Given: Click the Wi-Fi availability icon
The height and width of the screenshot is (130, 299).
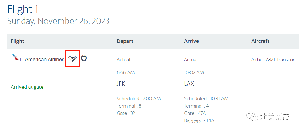Looking at the screenshot, I should 72,58.
